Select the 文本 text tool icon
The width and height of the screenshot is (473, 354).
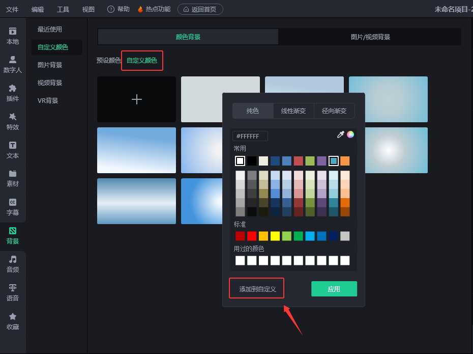tap(13, 150)
